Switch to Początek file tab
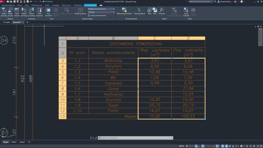 tap(7, 22)
